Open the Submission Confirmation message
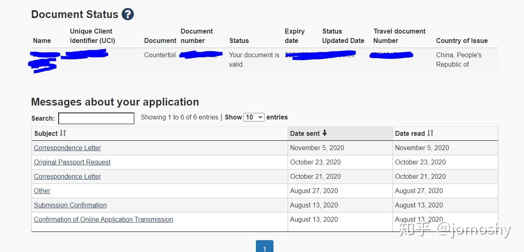Screen dimensions: 524x252 (70, 205)
